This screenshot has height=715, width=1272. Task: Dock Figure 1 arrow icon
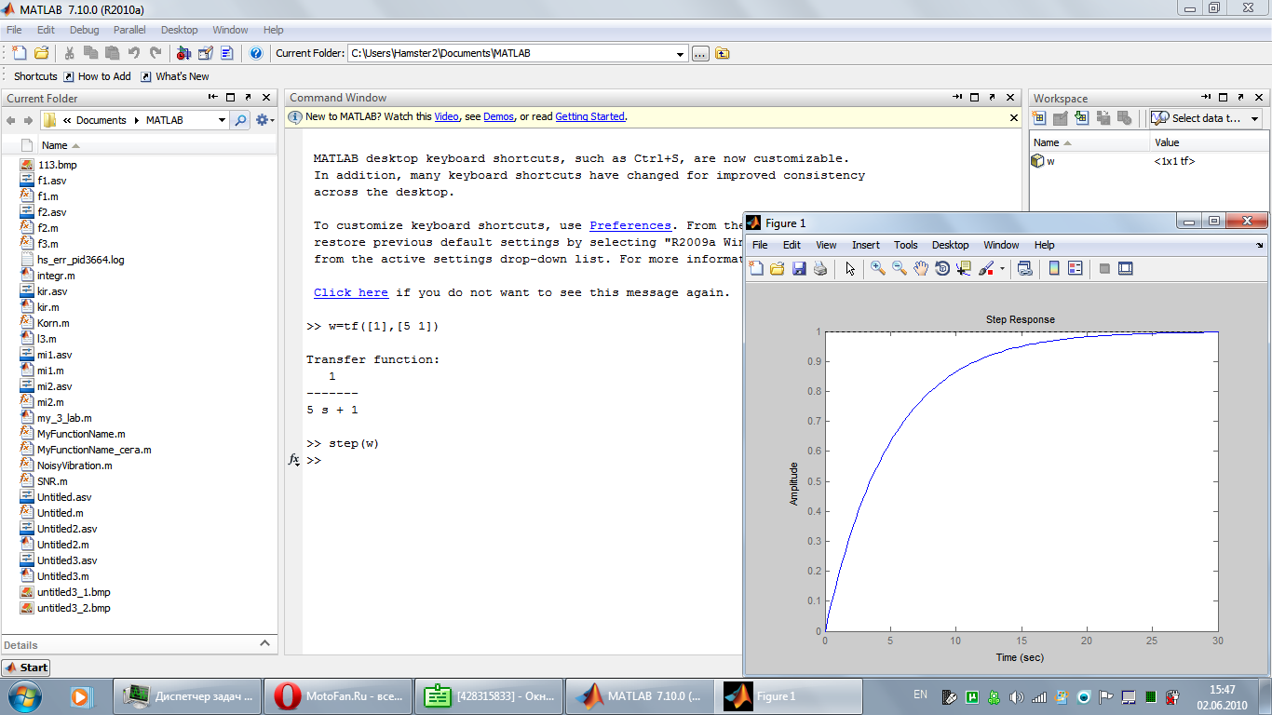tap(1260, 245)
